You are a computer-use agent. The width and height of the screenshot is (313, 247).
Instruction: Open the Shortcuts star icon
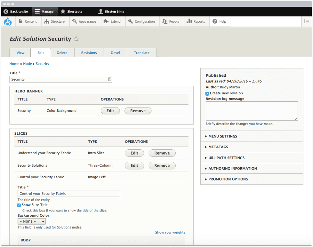(63, 12)
